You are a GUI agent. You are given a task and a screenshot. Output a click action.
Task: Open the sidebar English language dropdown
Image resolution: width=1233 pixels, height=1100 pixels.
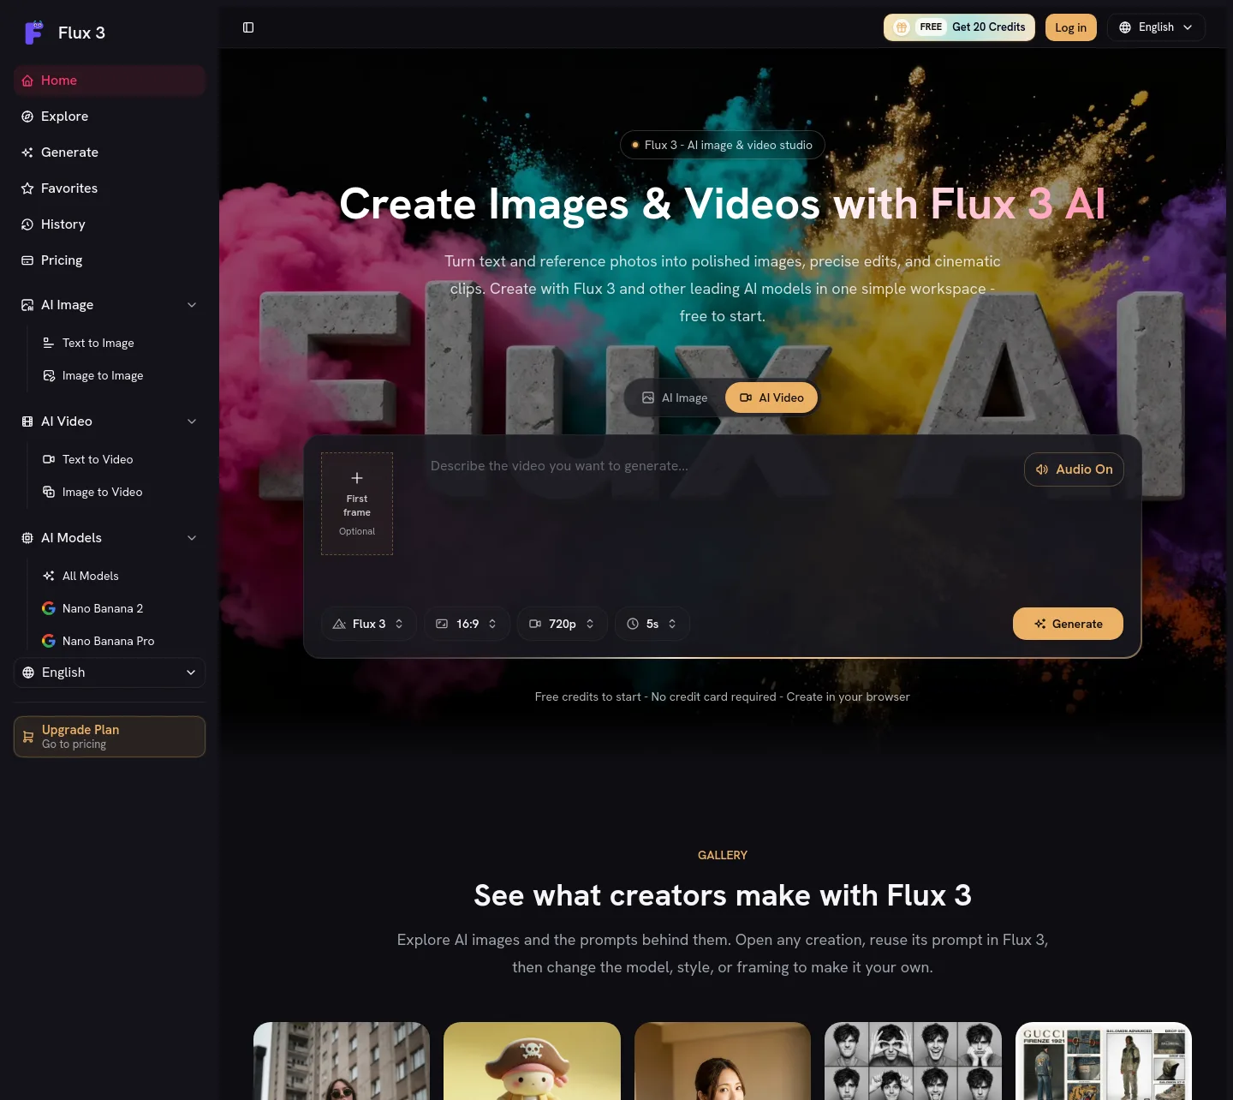click(110, 673)
